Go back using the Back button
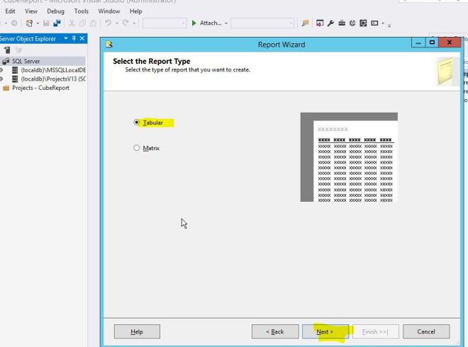Viewport: 468px width, 347px height. tap(274, 331)
